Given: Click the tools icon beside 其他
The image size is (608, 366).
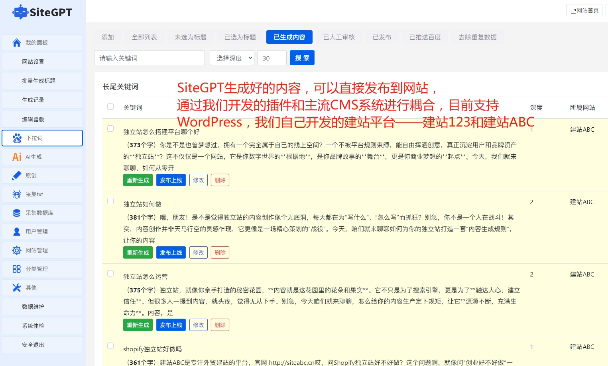Looking at the screenshot, I should [17, 288].
